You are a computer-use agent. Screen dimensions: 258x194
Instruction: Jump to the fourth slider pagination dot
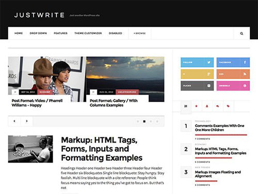(157, 121)
